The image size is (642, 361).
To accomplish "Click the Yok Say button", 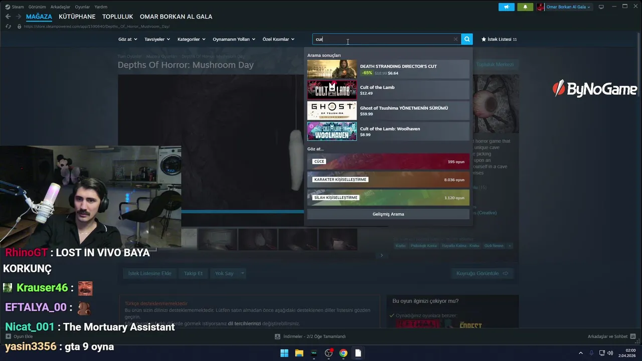I will tap(224, 273).
